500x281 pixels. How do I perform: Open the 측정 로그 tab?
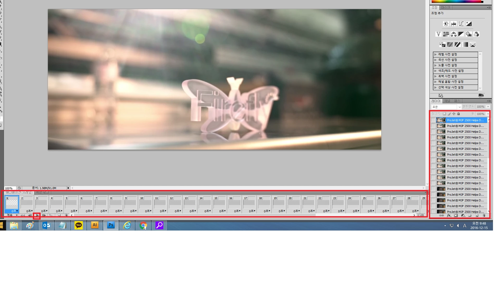coord(42,193)
